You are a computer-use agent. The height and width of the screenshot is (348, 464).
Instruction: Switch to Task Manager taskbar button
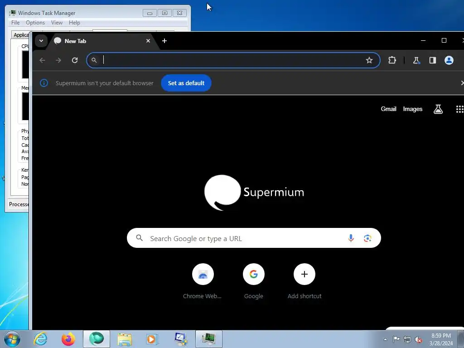pos(209,339)
